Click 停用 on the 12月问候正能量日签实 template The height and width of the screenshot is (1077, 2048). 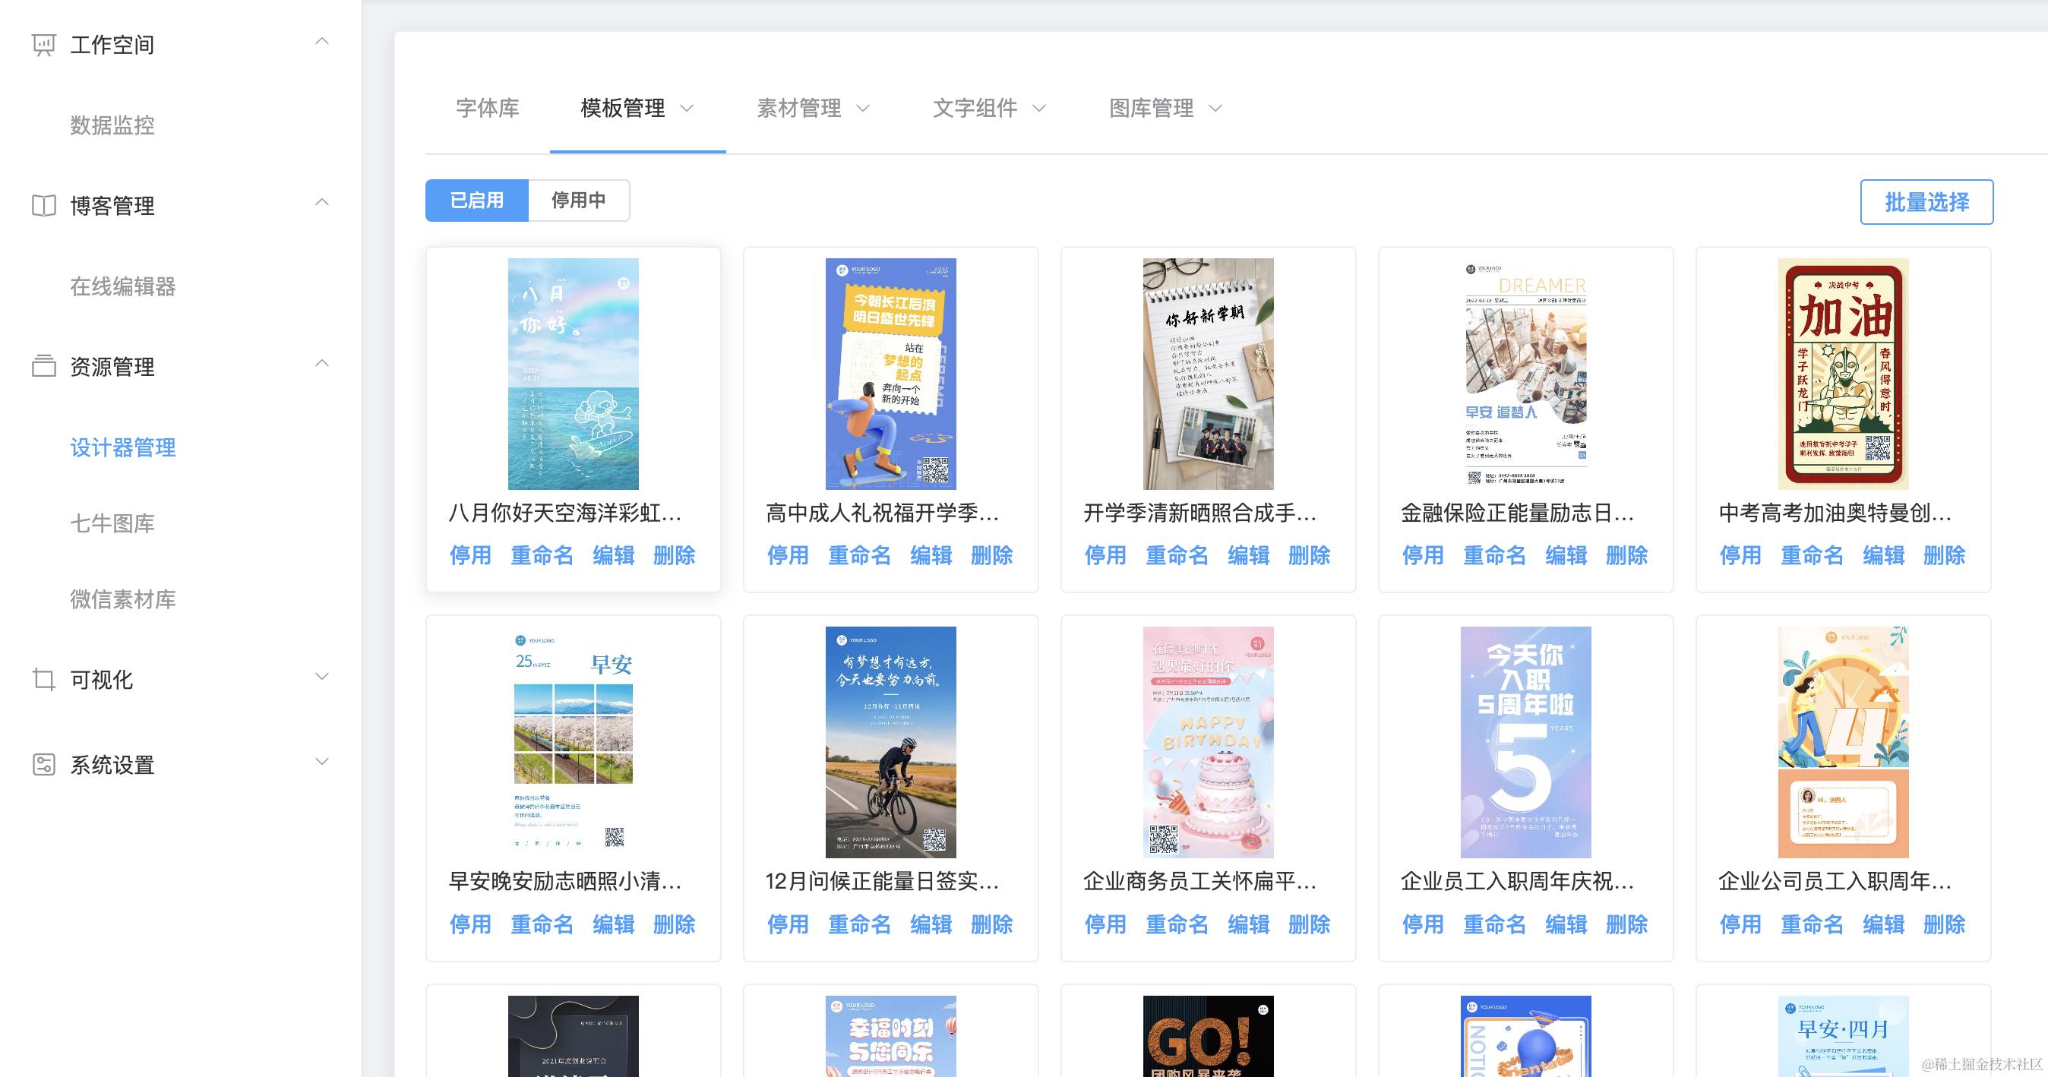pos(788,924)
